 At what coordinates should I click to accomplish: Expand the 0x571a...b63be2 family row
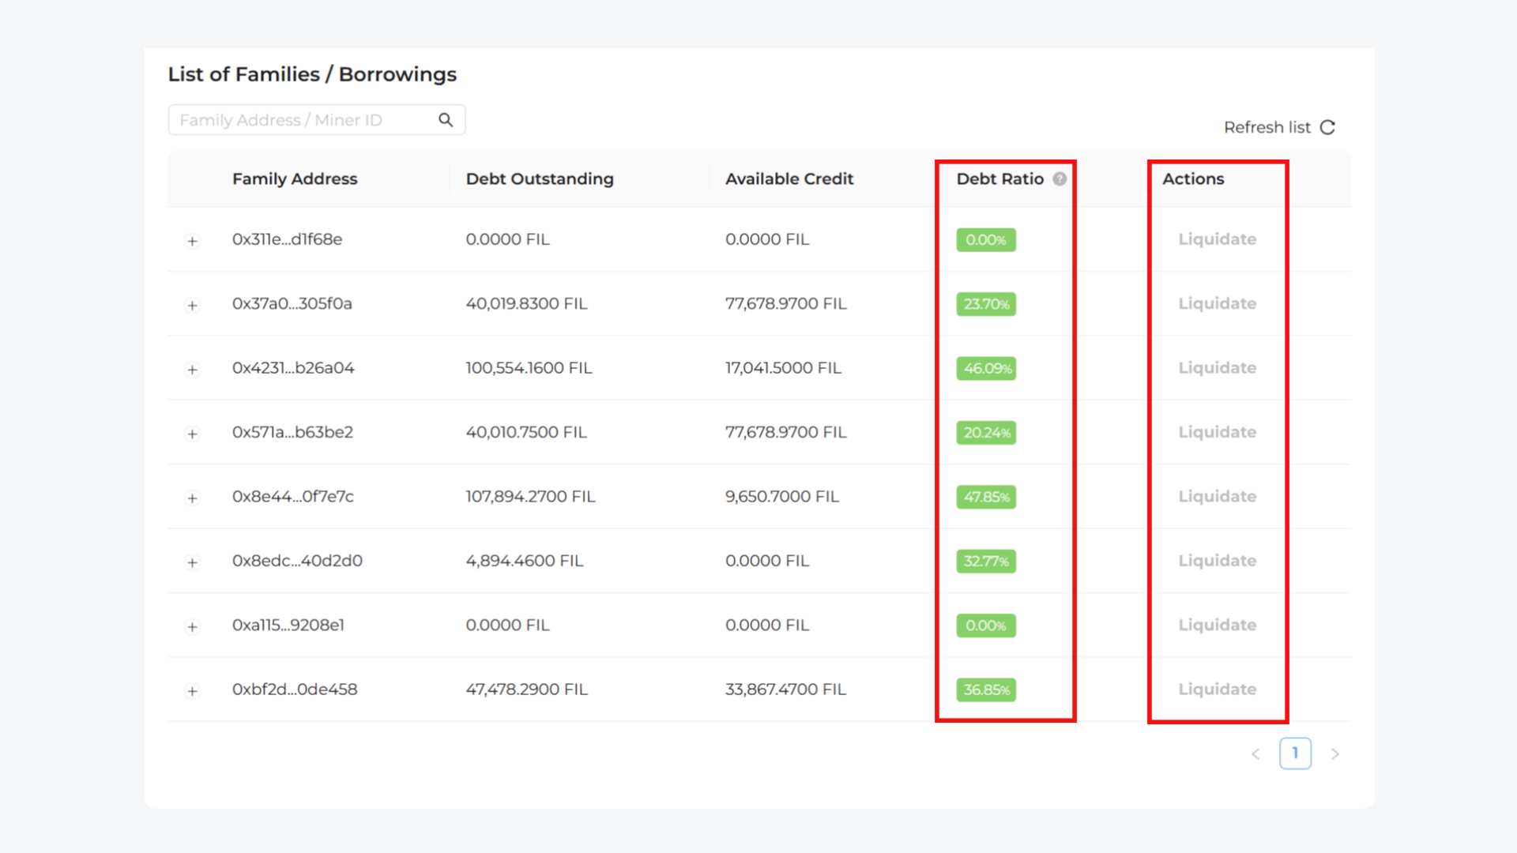tap(192, 434)
